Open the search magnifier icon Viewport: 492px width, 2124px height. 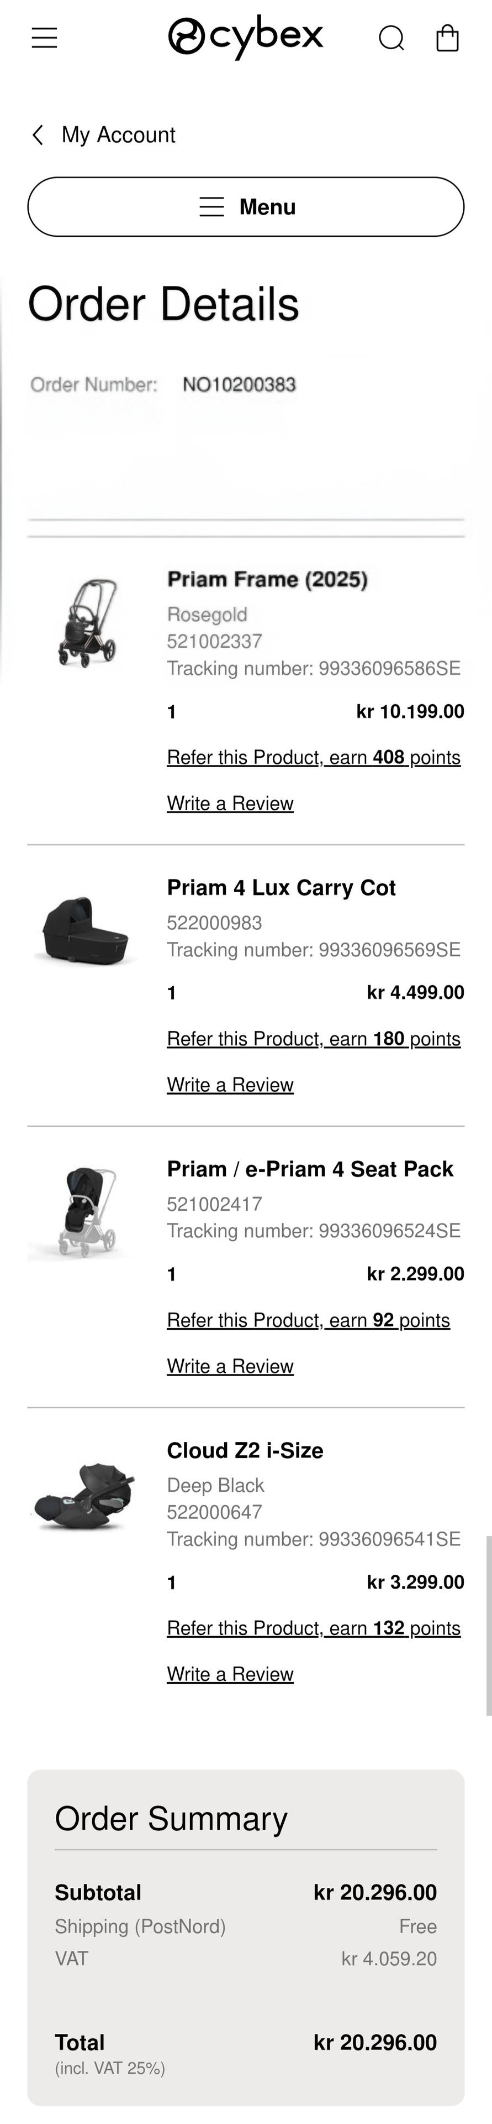(x=391, y=38)
